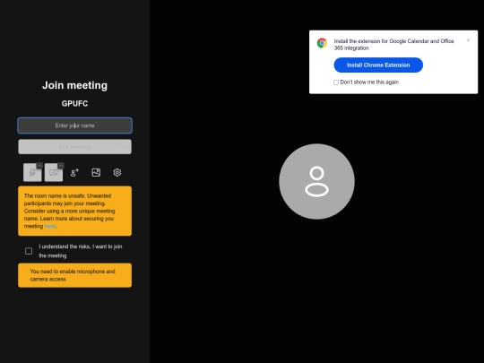484x363 pixels.
Task: Click Install Chrome Extension button
Action: point(378,65)
